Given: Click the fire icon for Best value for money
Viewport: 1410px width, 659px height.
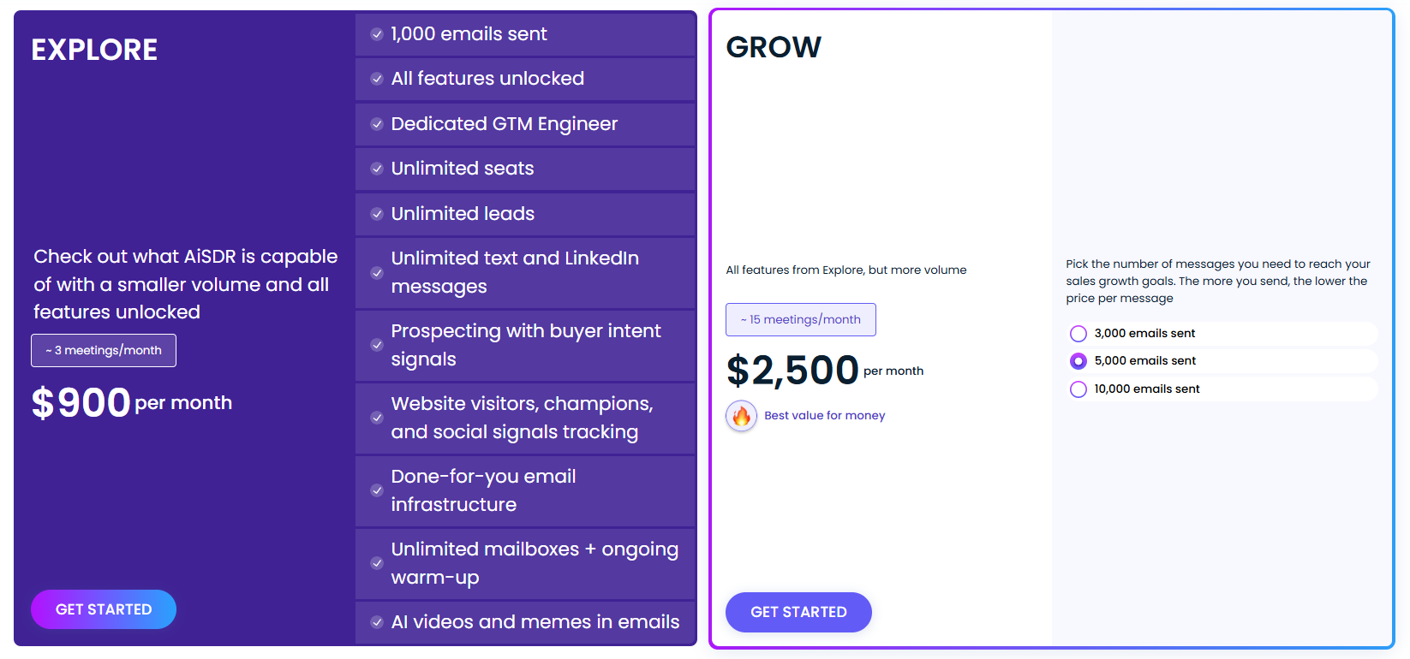Looking at the screenshot, I should pyautogui.click(x=741, y=416).
